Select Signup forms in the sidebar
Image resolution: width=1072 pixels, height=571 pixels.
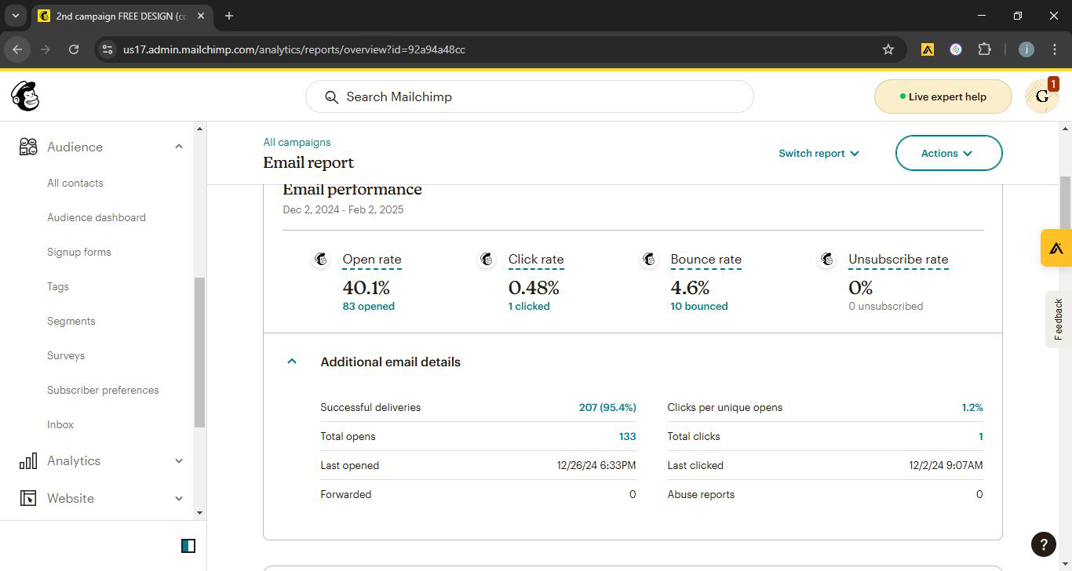point(79,252)
